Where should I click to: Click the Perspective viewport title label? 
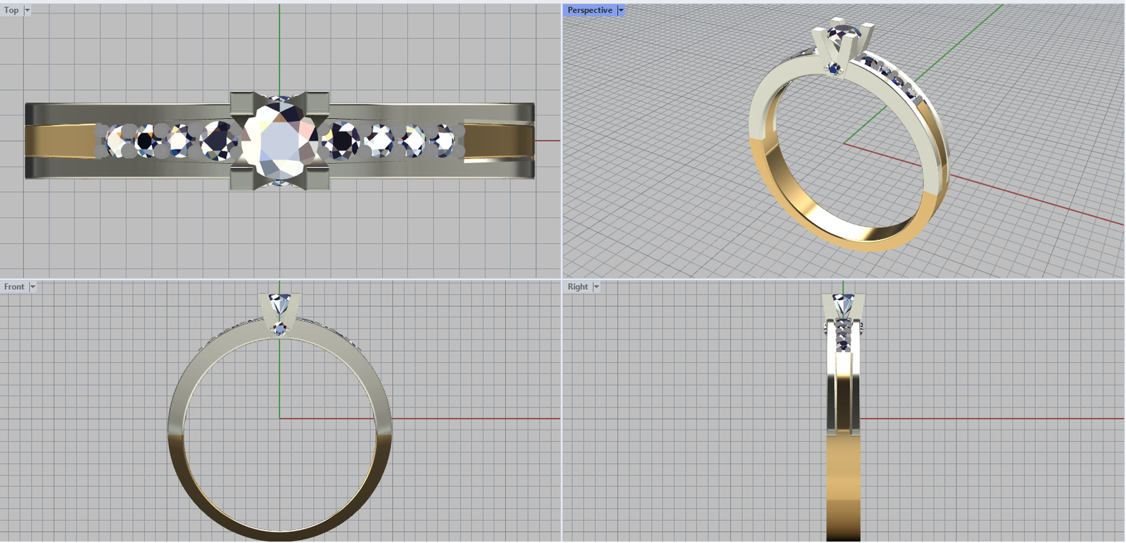(x=589, y=11)
